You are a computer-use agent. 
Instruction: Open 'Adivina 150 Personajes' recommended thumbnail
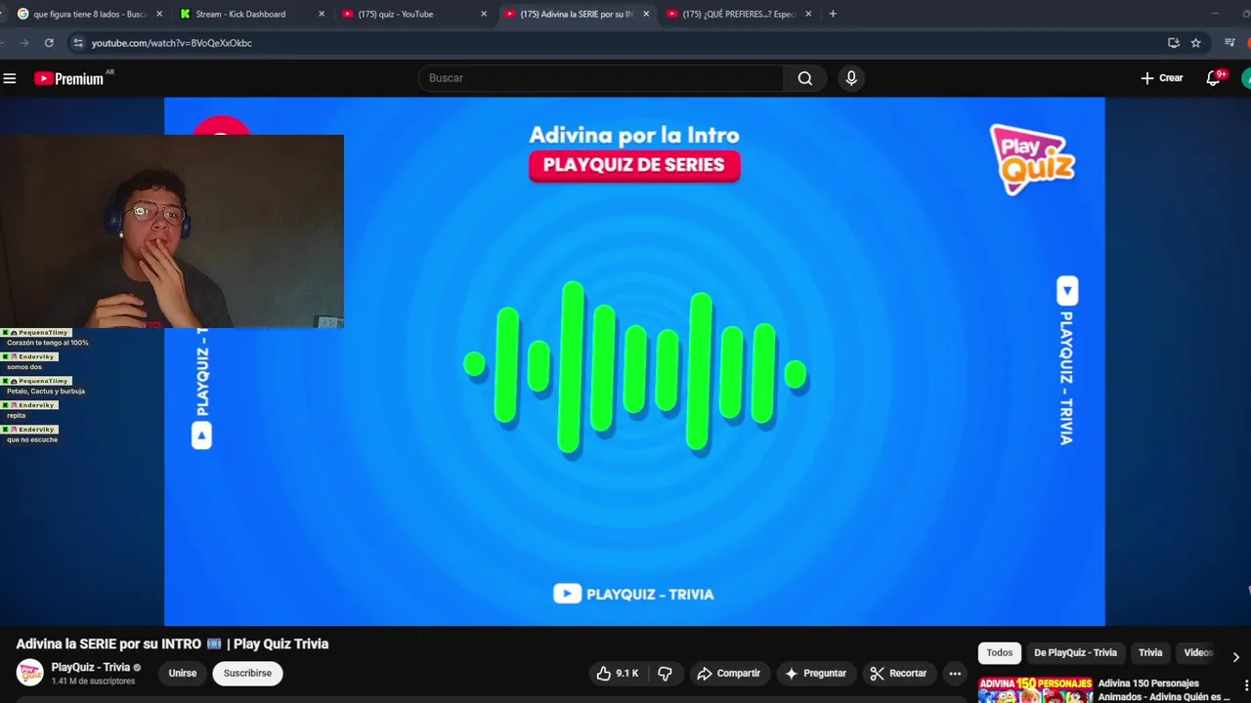[x=1036, y=689]
